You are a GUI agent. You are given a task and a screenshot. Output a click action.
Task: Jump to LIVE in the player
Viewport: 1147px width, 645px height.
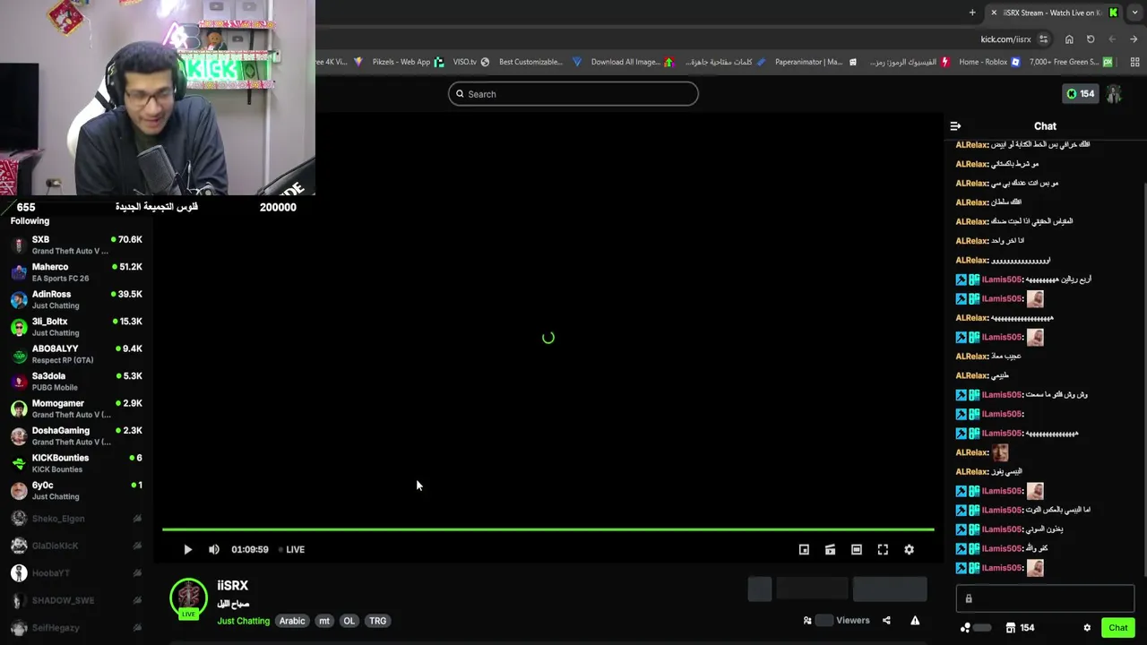291,549
